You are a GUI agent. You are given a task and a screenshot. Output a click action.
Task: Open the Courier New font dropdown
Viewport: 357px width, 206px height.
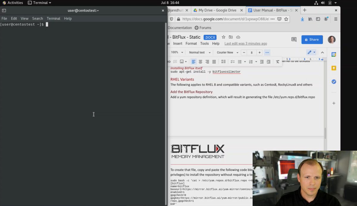[x=227, y=52]
